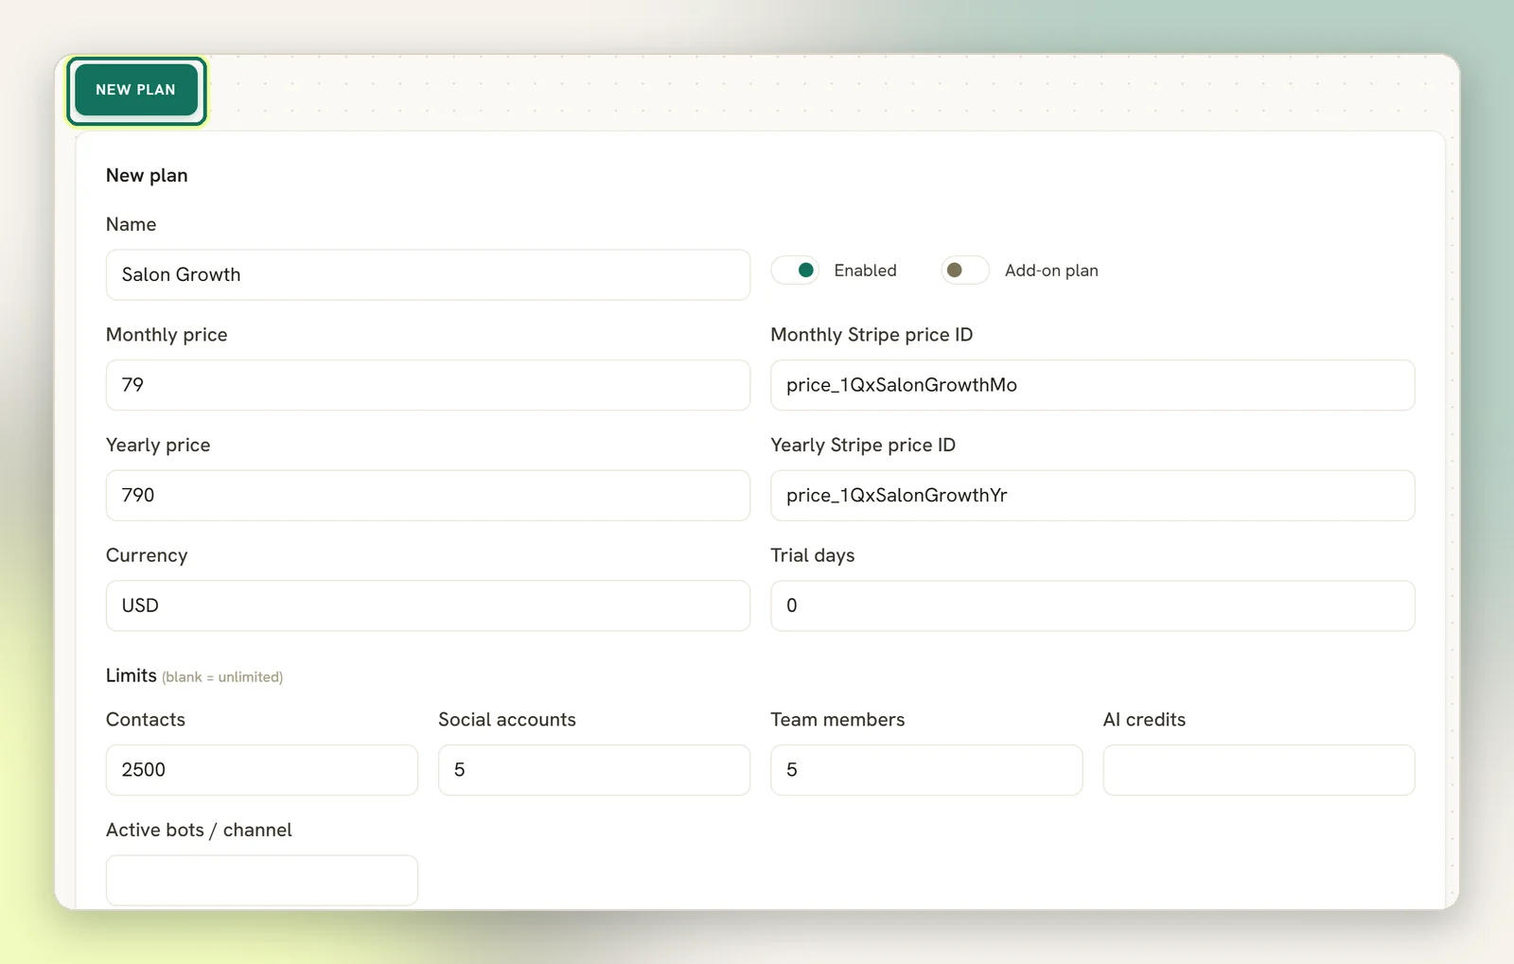Edit the Contacts limit field
The image size is (1514, 964).
point(262,770)
